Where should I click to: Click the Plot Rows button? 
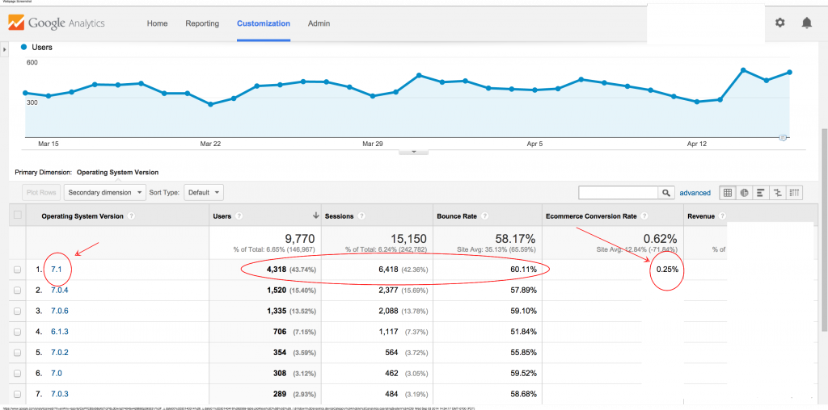[42, 192]
